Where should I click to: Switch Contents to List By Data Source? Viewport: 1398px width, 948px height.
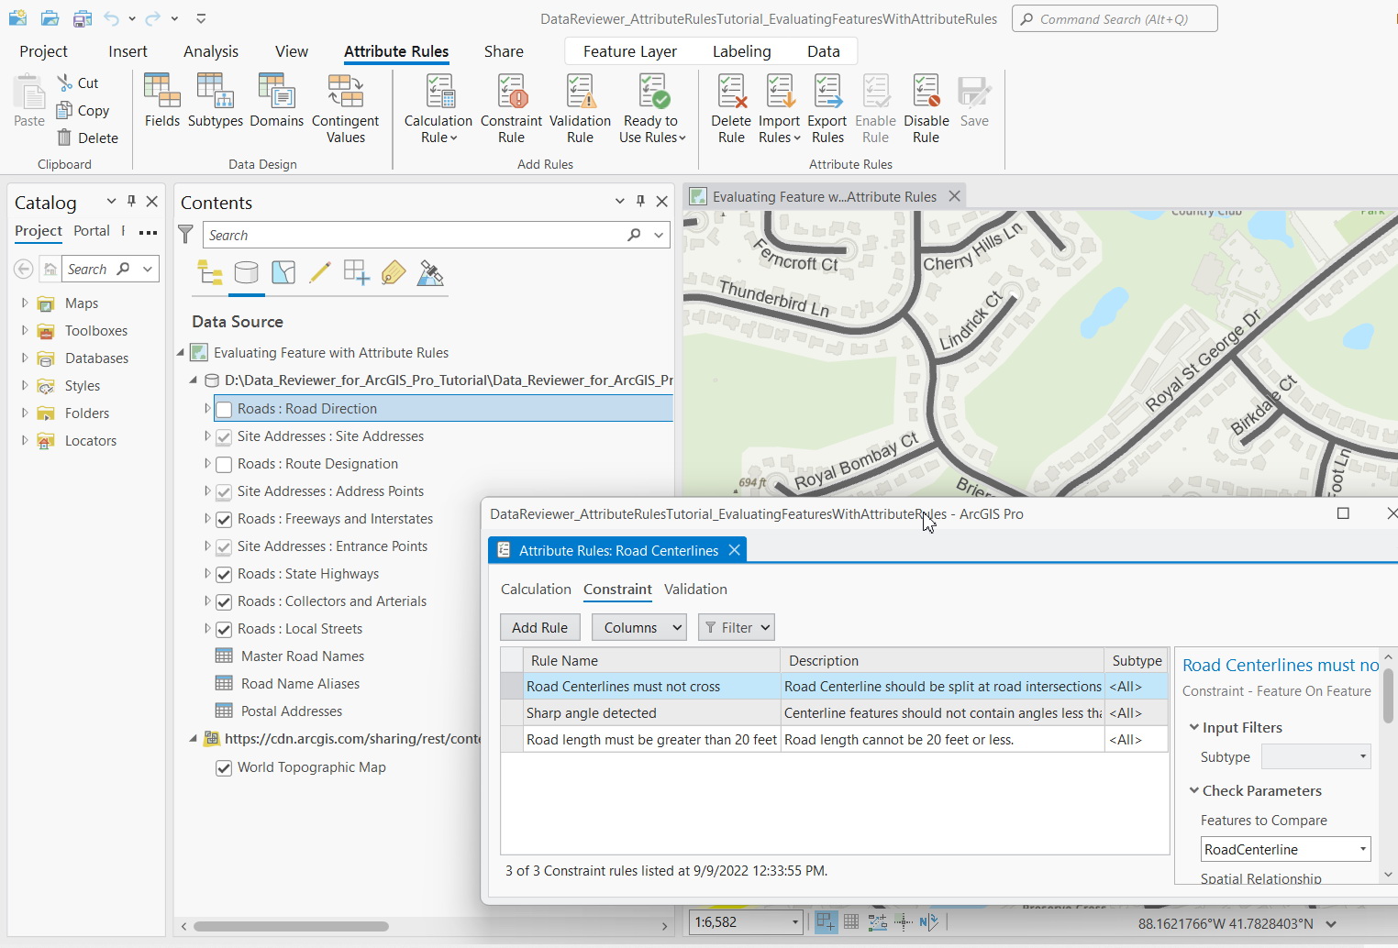(x=246, y=272)
